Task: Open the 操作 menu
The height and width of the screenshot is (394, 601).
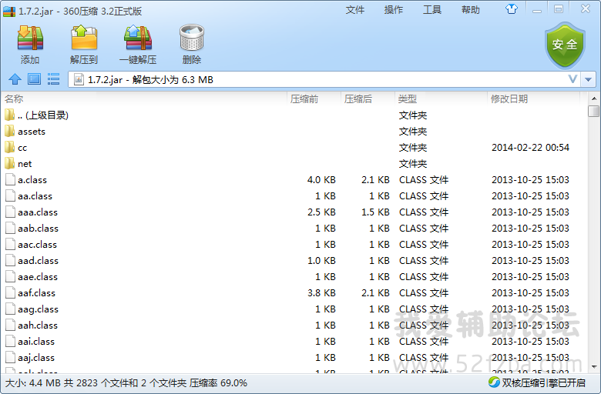Action: click(x=394, y=9)
